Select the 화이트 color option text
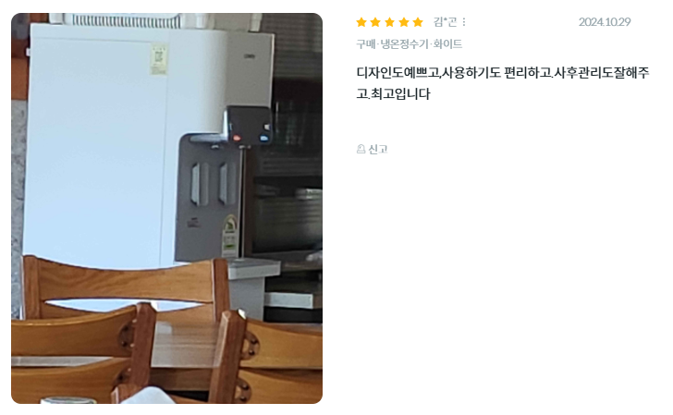This screenshot has height=415, width=673. click(x=447, y=43)
